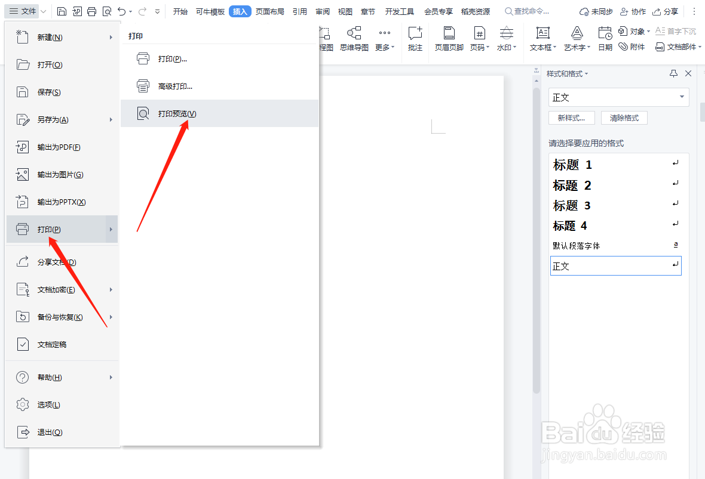Choose 输出为图片(G) in the file menu

coord(62,174)
